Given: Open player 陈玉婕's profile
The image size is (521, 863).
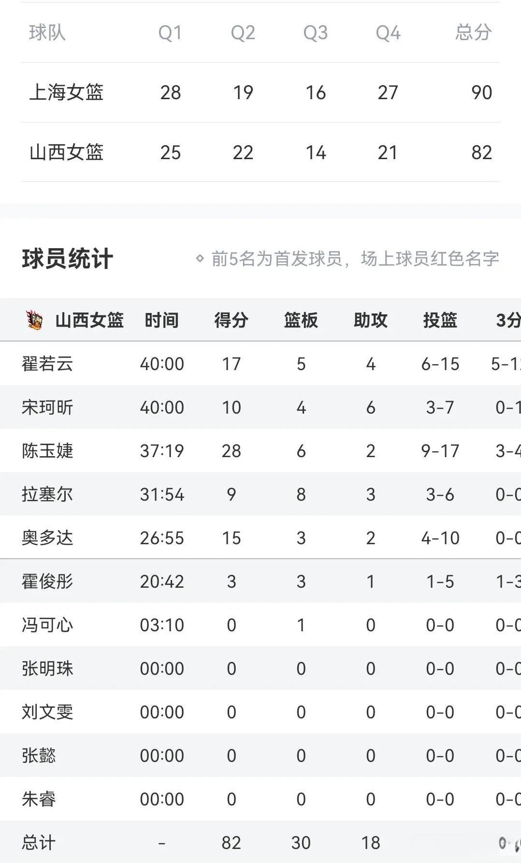Looking at the screenshot, I should tap(47, 451).
